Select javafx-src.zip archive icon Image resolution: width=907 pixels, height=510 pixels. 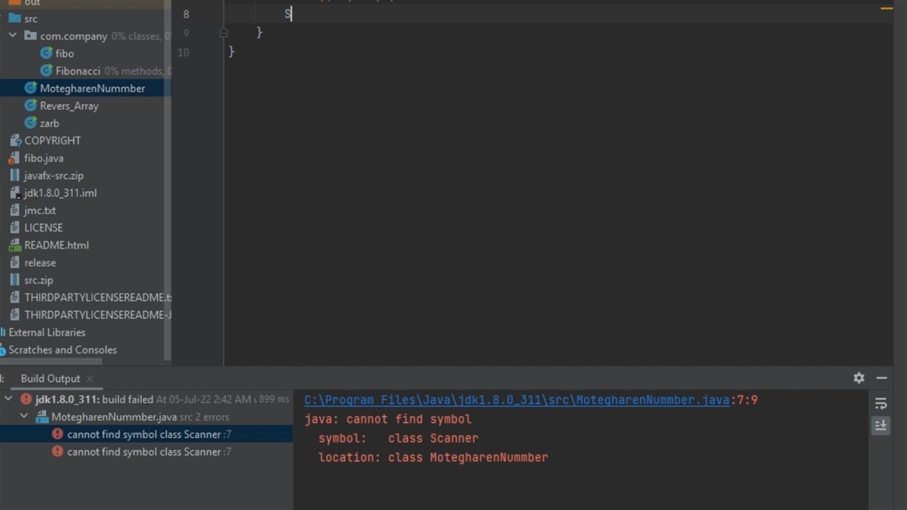click(x=15, y=176)
